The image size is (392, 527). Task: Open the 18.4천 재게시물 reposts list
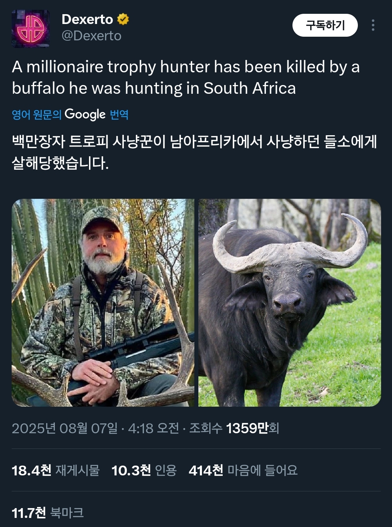[x=56, y=470]
